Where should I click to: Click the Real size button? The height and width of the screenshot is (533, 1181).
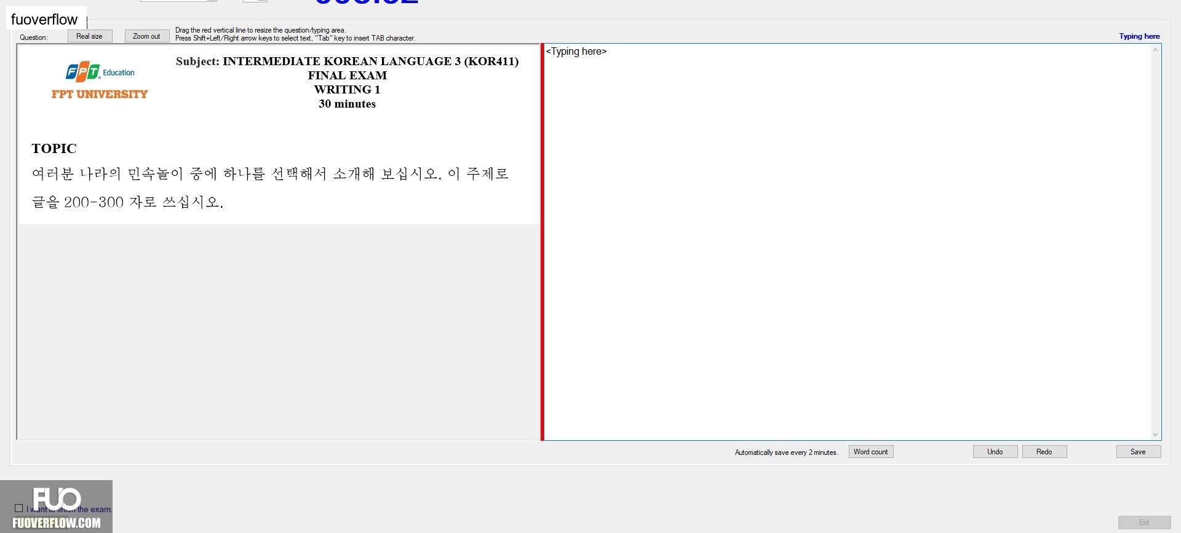(x=90, y=36)
